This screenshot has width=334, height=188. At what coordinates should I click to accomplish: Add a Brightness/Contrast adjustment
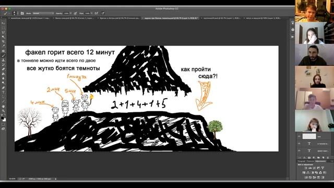[x=306, y=168]
